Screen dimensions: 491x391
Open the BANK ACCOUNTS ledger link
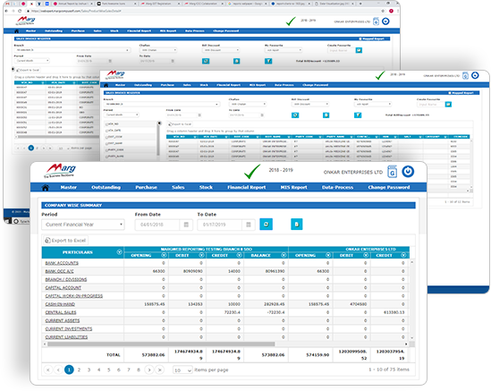coord(62,263)
